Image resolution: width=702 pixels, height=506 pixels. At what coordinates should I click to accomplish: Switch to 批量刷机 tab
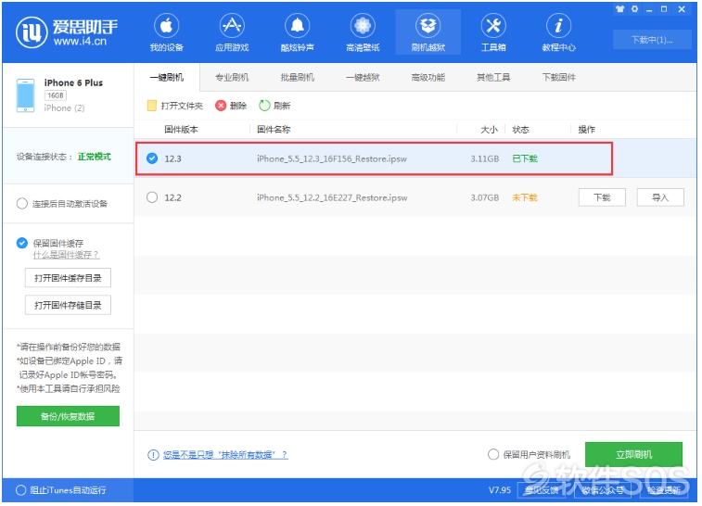[298, 78]
